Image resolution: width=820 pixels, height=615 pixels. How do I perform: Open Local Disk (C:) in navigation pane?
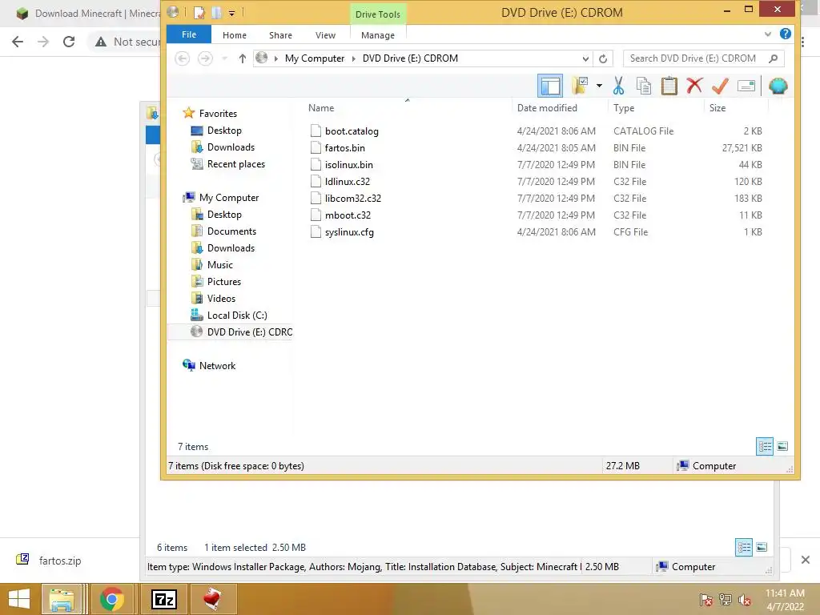point(237,316)
